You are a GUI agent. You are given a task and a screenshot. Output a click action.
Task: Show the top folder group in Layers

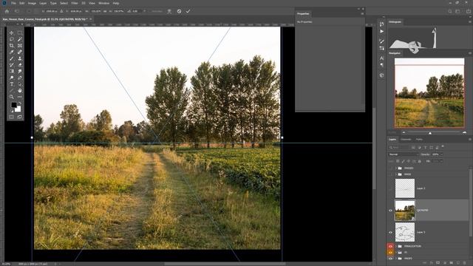point(390,168)
